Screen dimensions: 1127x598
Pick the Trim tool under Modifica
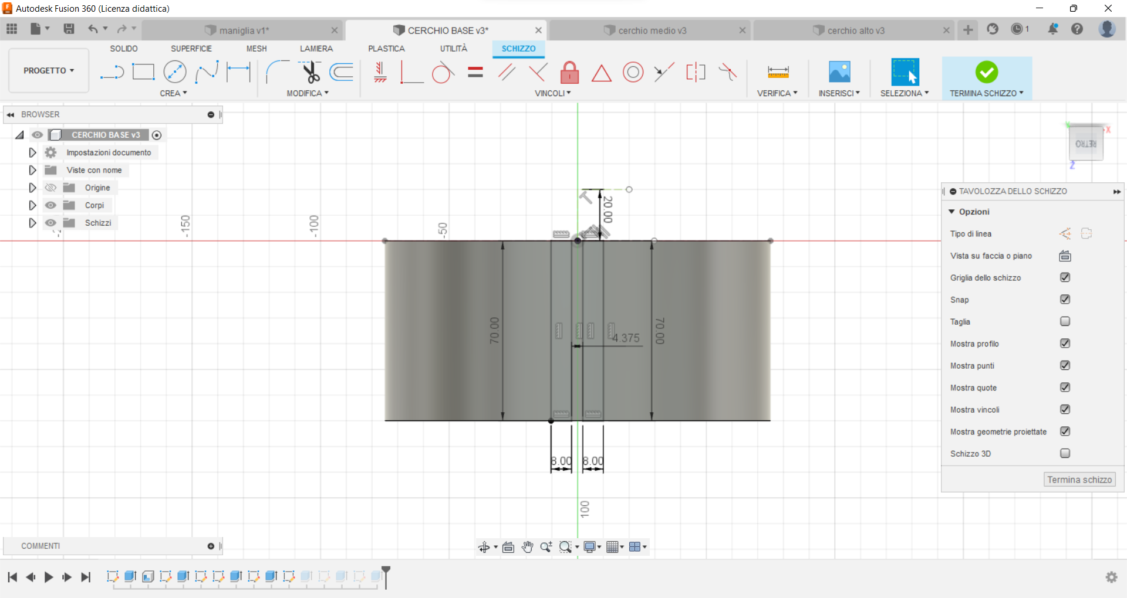click(x=311, y=72)
